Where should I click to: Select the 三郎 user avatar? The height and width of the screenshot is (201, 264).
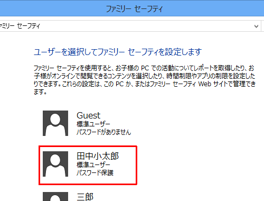point(55,196)
